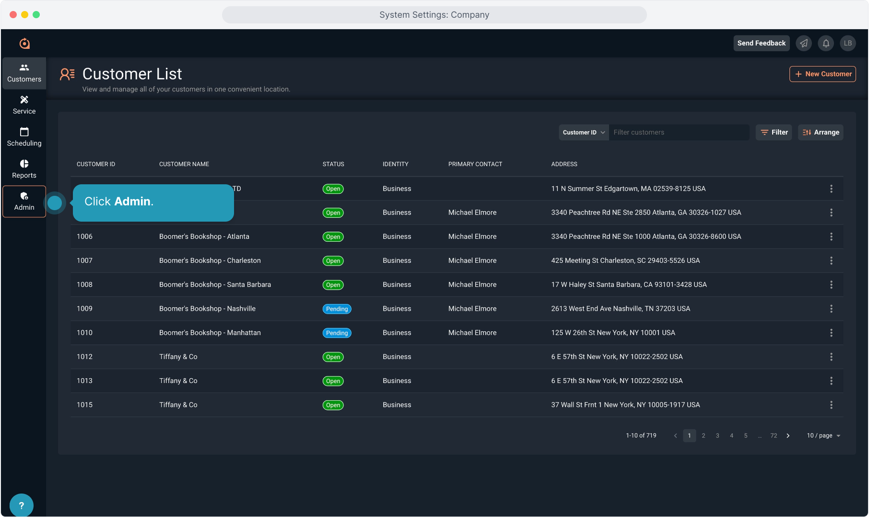
Task: Open row actions for customer 1006
Action: click(x=831, y=236)
